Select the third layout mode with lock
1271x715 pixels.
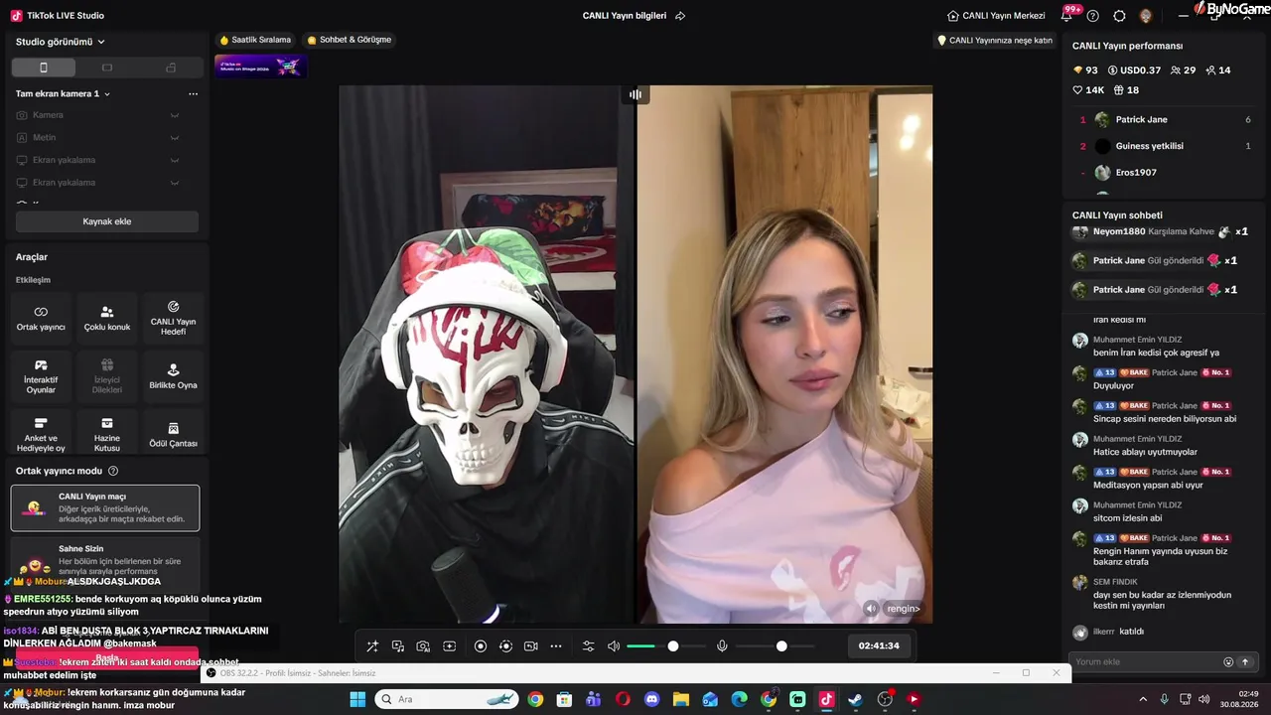171,68
